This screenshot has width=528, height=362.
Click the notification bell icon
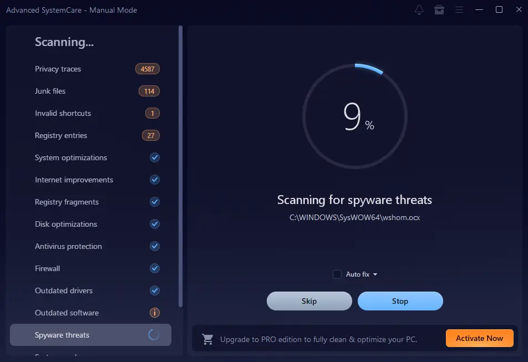[x=419, y=9]
